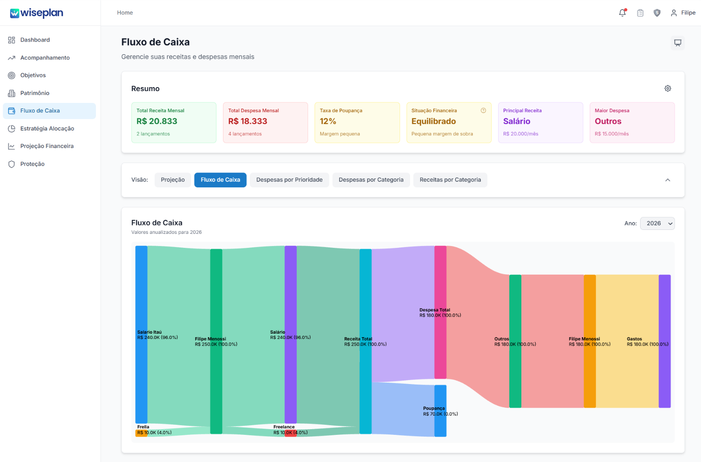The height and width of the screenshot is (462, 701).
Task: Click Principal Receita Salário card
Action: 541,123
